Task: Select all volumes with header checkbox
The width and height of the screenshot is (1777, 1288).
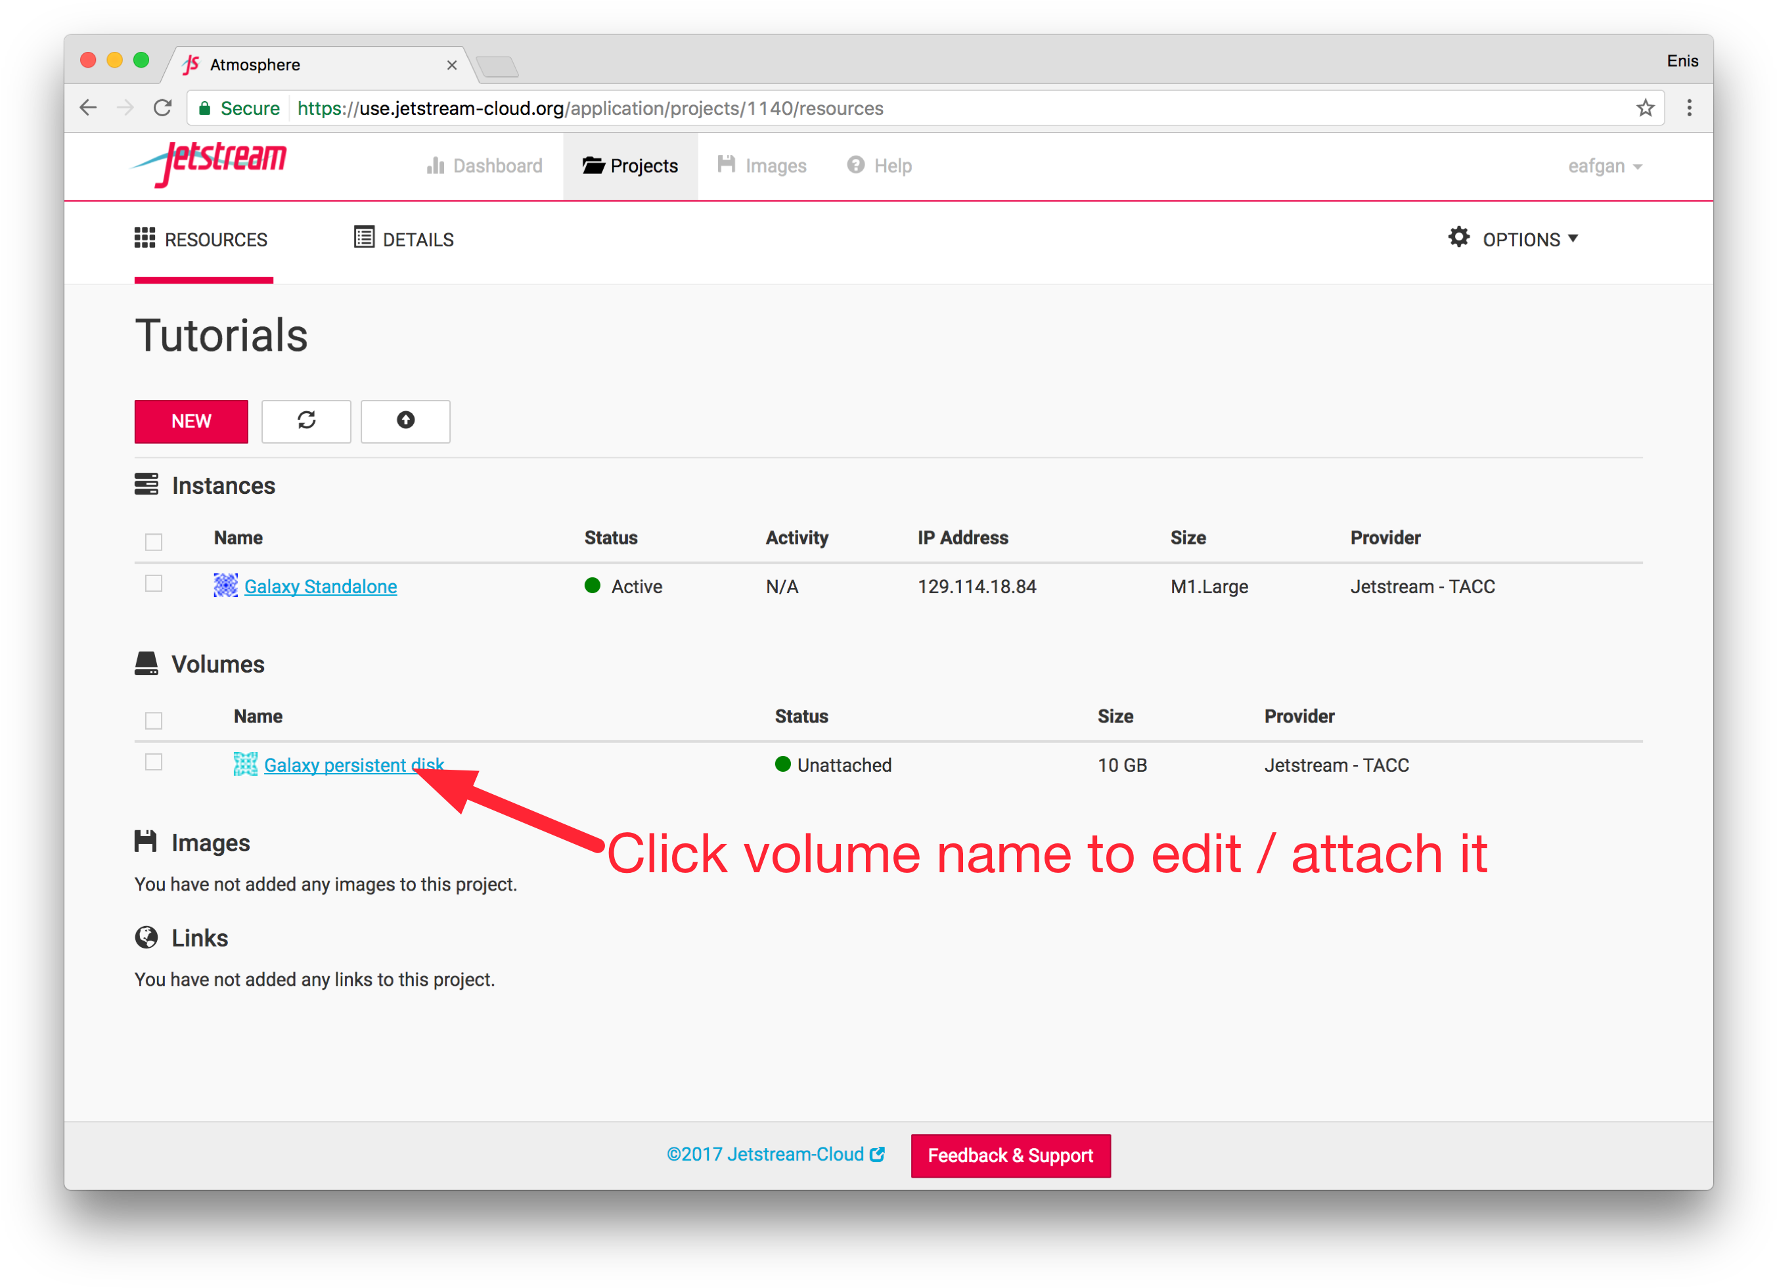Action: (x=154, y=720)
